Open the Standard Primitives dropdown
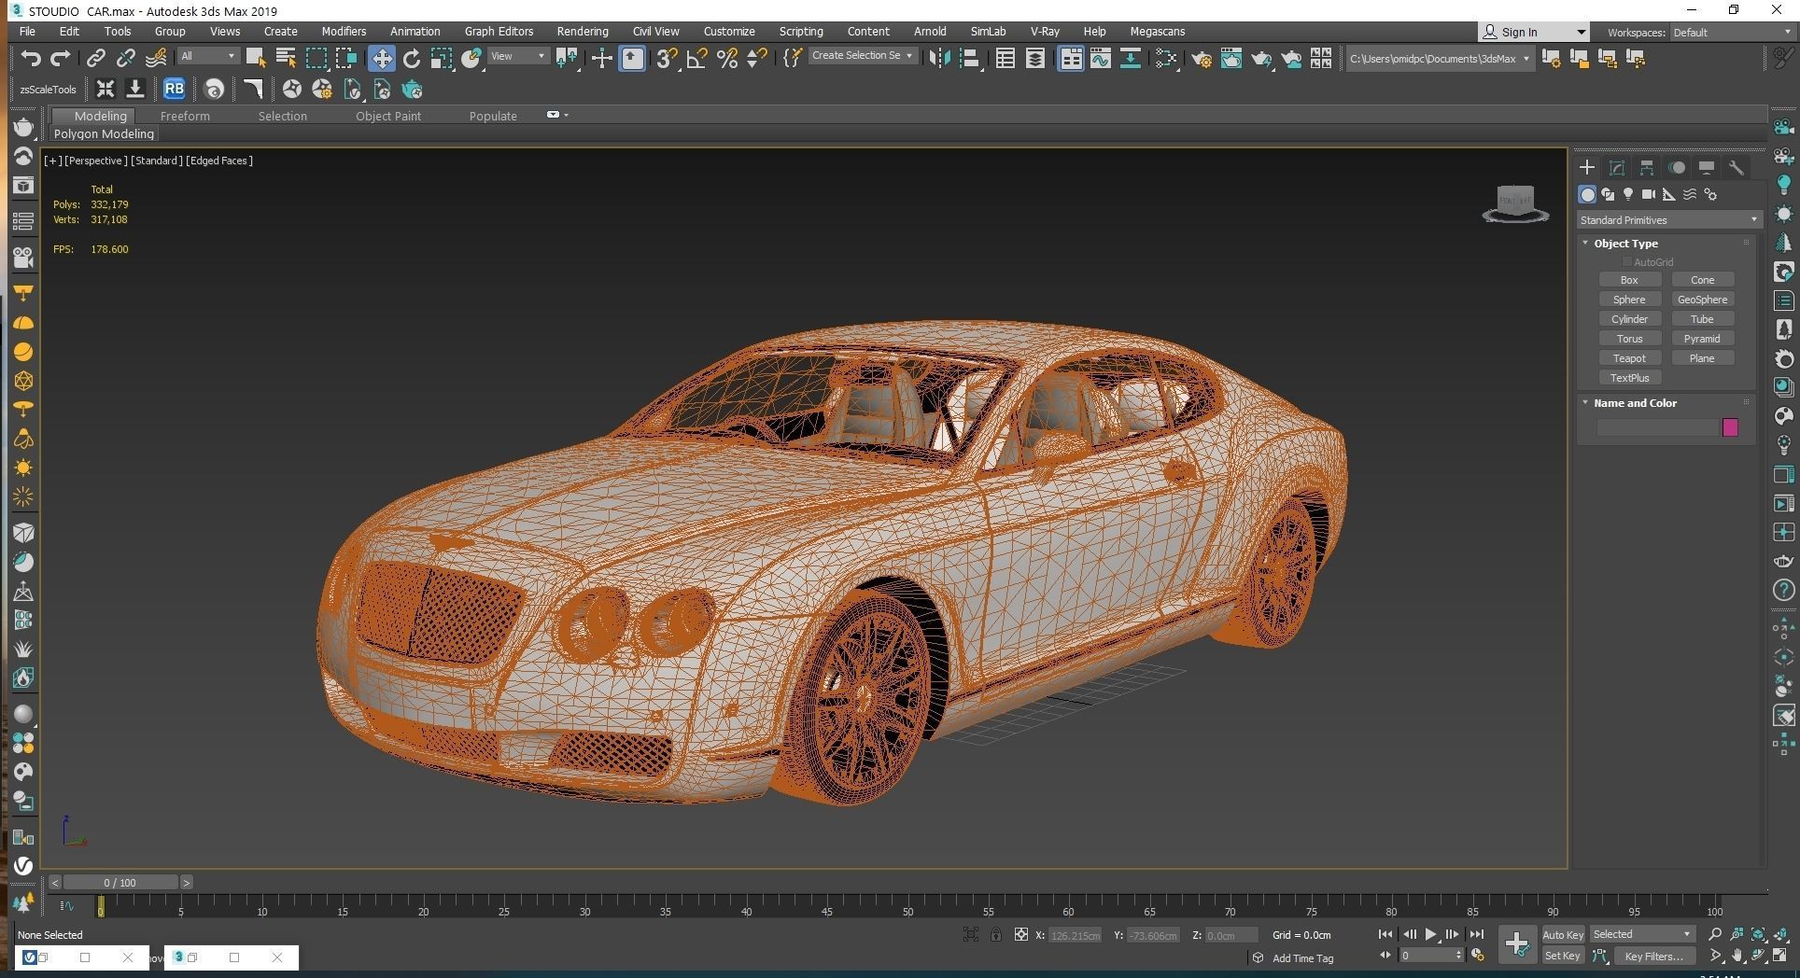The width and height of the screenshot is (1800, 978). [1668, 220]
